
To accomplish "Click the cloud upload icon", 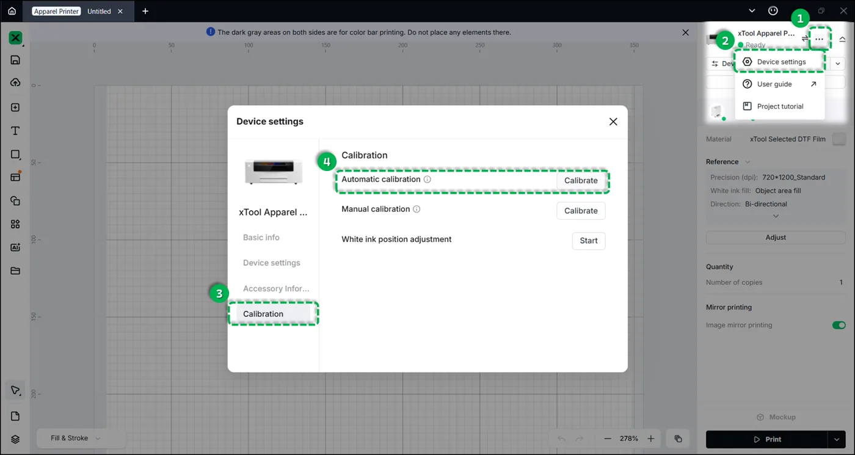I will coord(15,82).
